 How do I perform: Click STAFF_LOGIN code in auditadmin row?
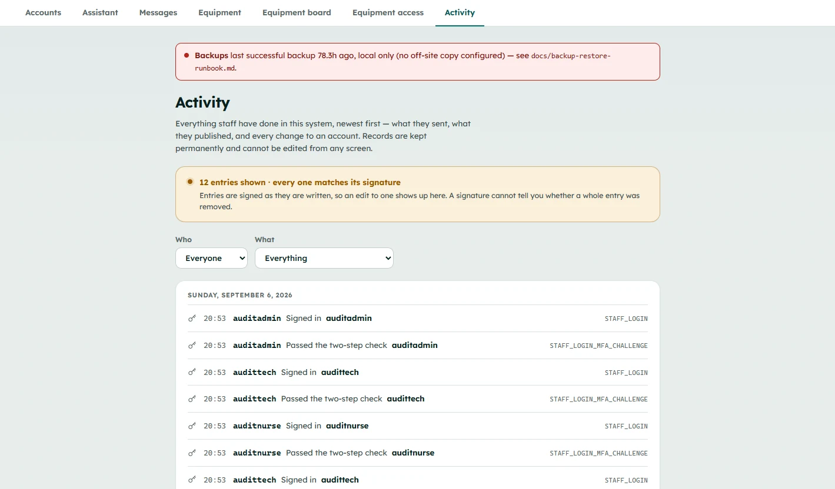pos(626,319)
